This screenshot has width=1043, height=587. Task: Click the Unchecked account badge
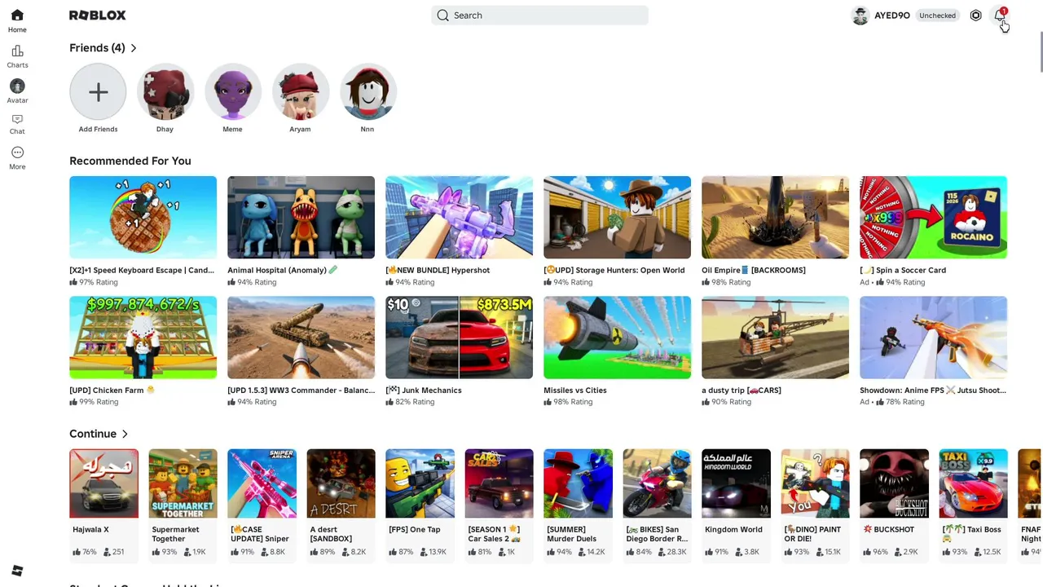[937, 15]
